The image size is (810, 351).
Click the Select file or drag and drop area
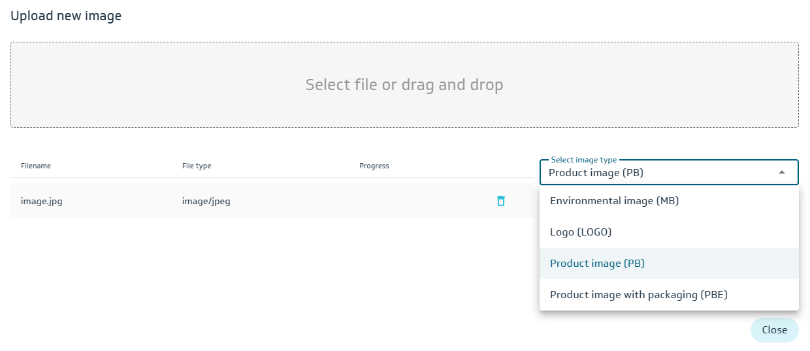[x=404, y=85]
